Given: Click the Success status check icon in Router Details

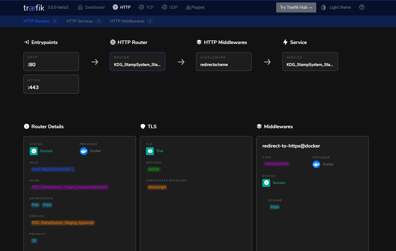Looking at the screenshot, I should (34, 151).
